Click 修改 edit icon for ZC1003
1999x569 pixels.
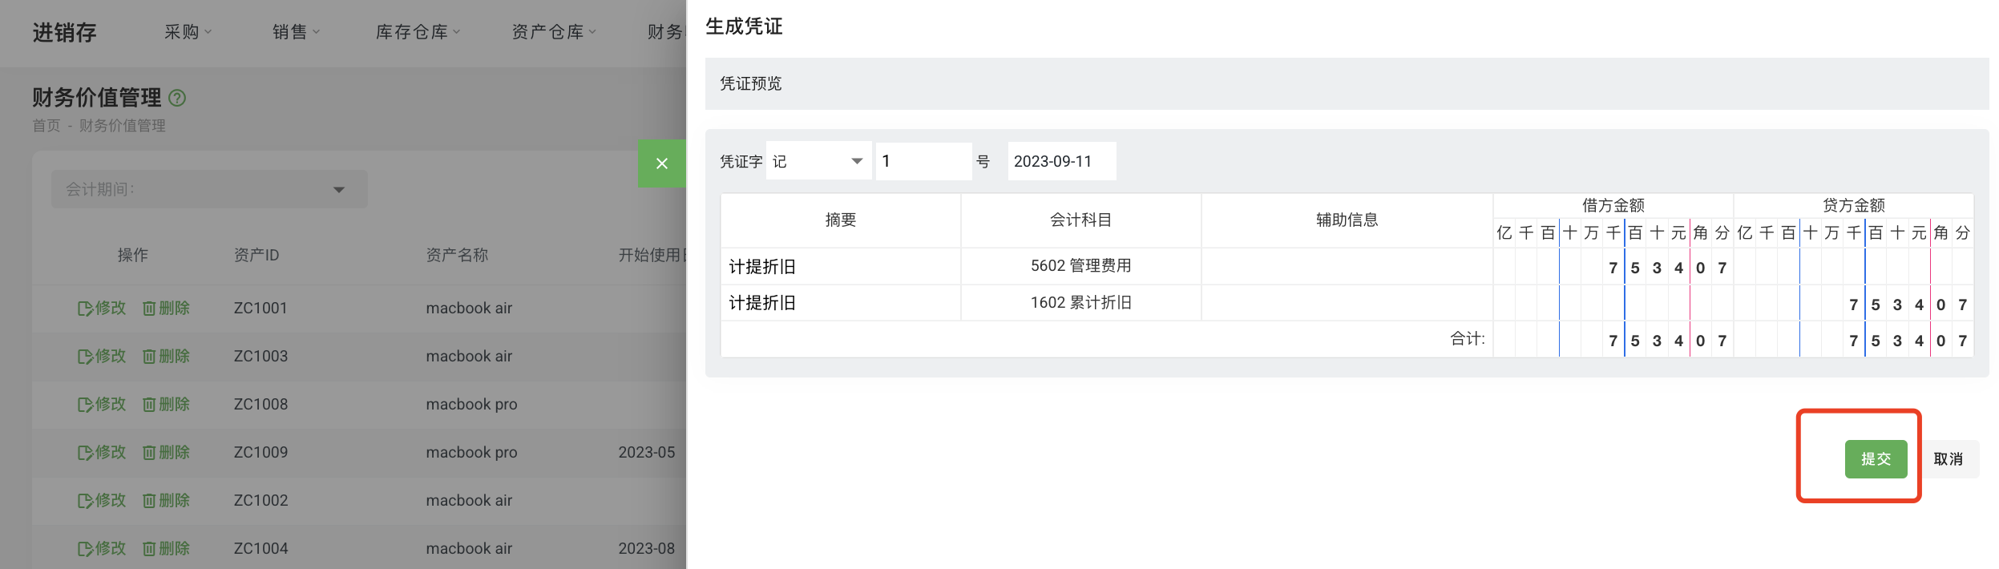[x=86, y=357]
